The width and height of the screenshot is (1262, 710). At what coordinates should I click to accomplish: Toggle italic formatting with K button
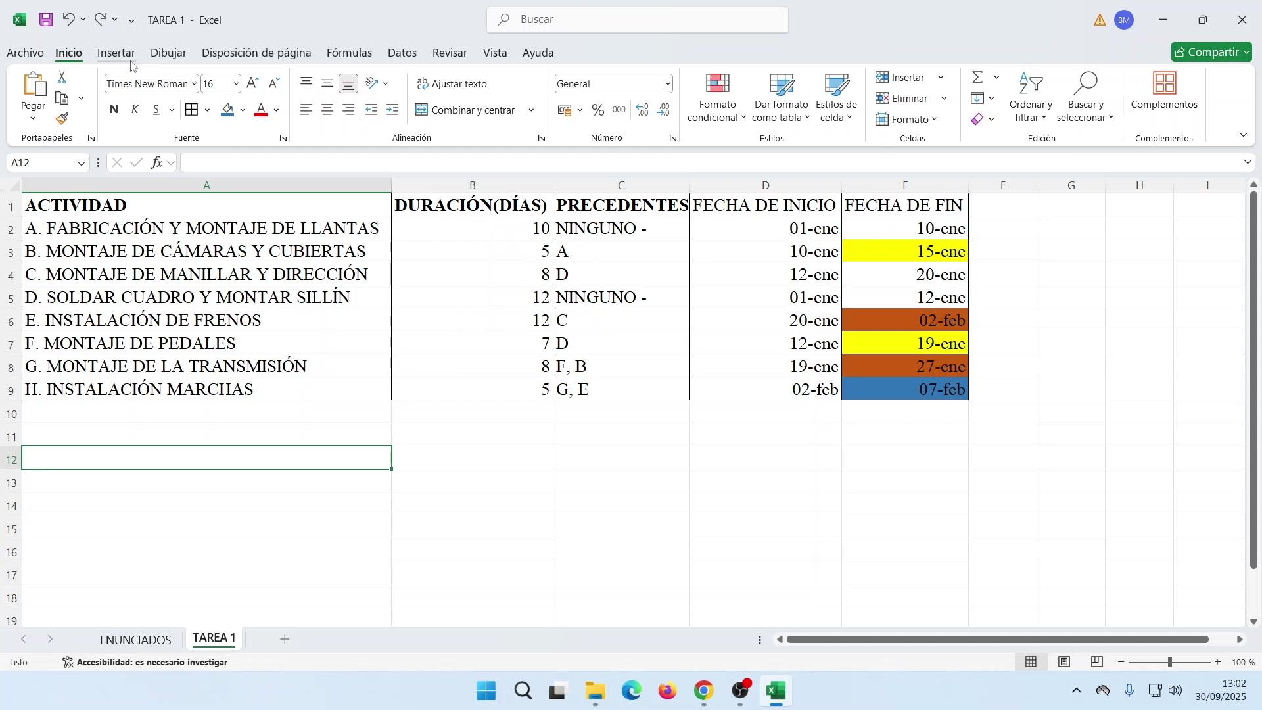click(135, 110)
